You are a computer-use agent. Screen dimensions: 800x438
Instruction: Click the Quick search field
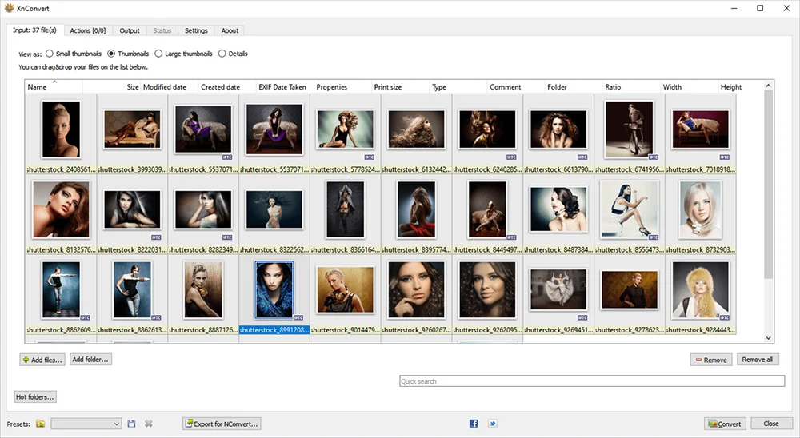[x=592, y=381]
